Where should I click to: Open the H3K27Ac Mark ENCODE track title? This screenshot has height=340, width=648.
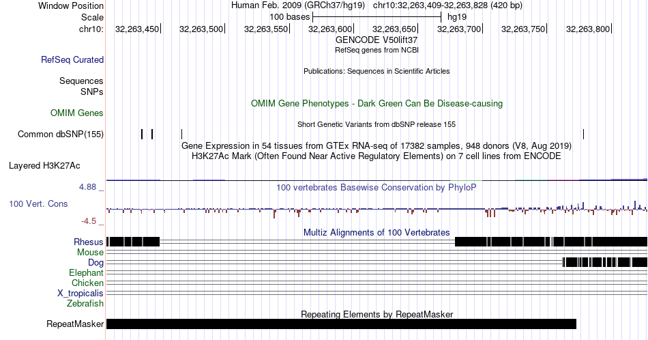pos(377,156)
